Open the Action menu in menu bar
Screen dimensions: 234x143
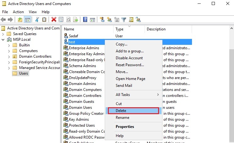(x=18, y=12)
